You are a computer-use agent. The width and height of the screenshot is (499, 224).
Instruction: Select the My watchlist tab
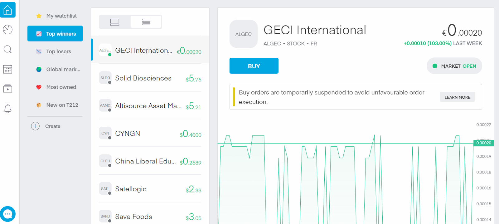61,16
